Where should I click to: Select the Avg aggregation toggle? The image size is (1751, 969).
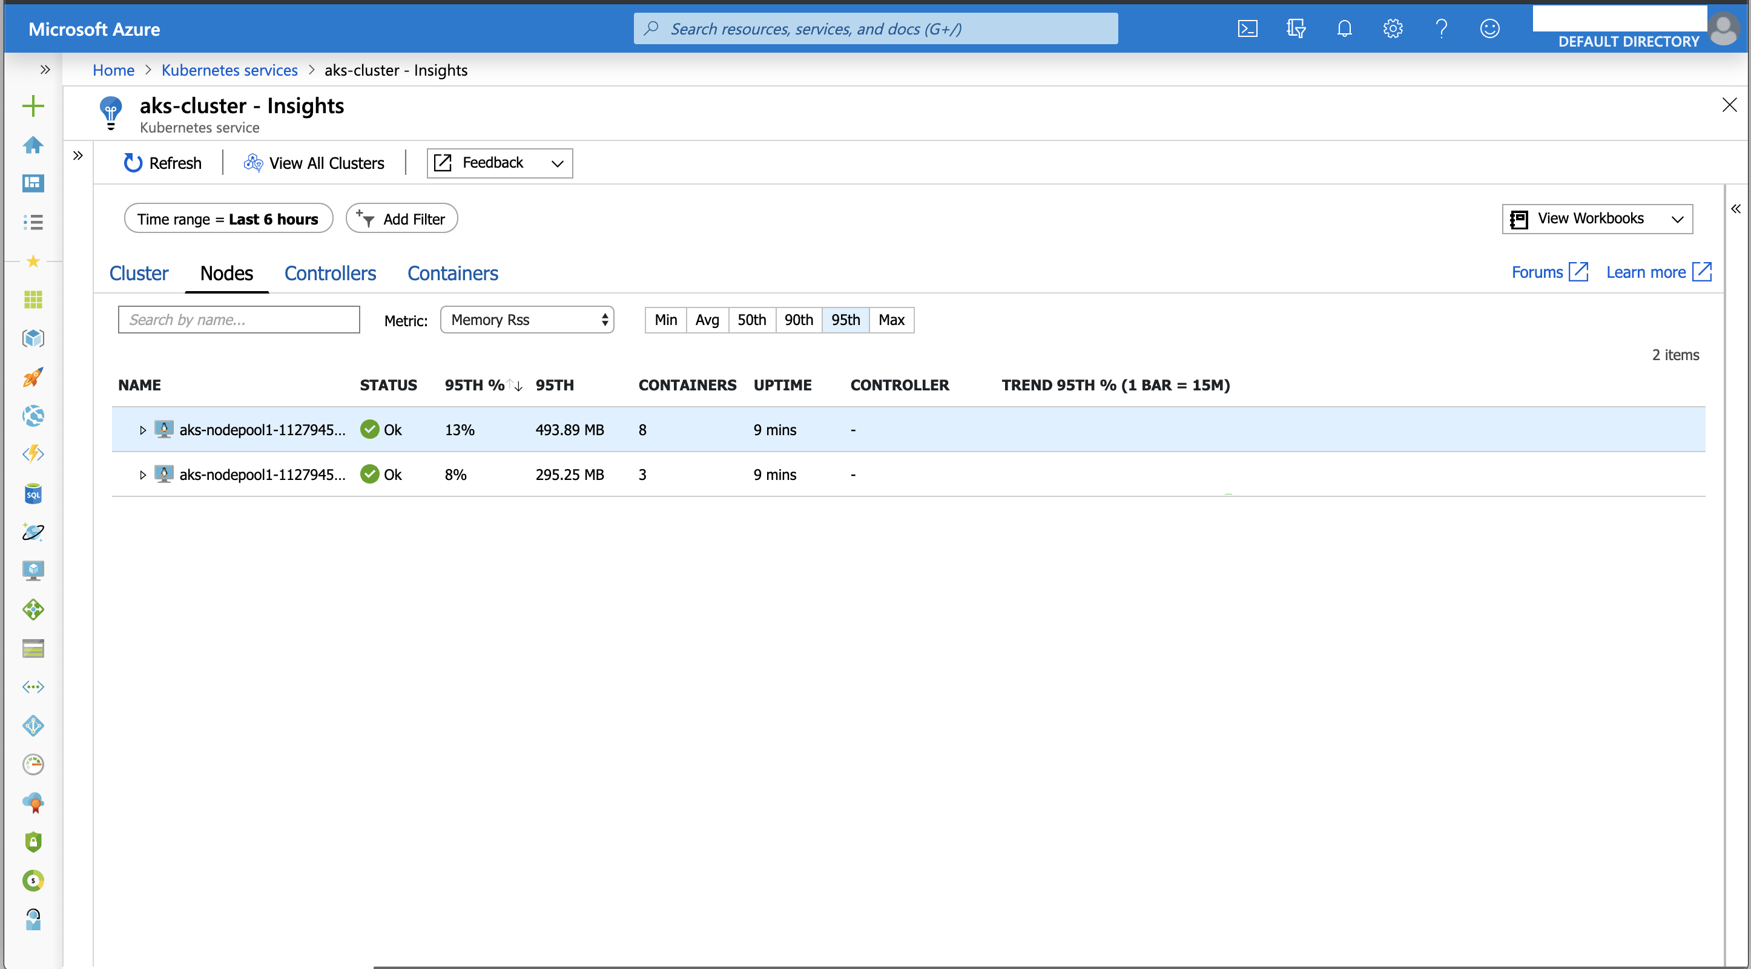pyautogui.click(x=707, y=320)
